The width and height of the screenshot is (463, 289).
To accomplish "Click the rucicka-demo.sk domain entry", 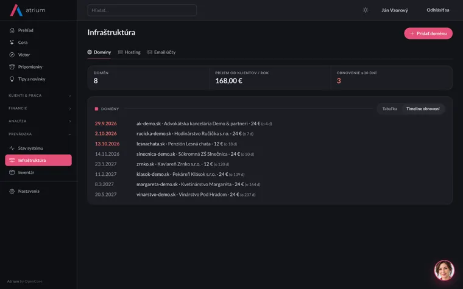I will point(154,134).
